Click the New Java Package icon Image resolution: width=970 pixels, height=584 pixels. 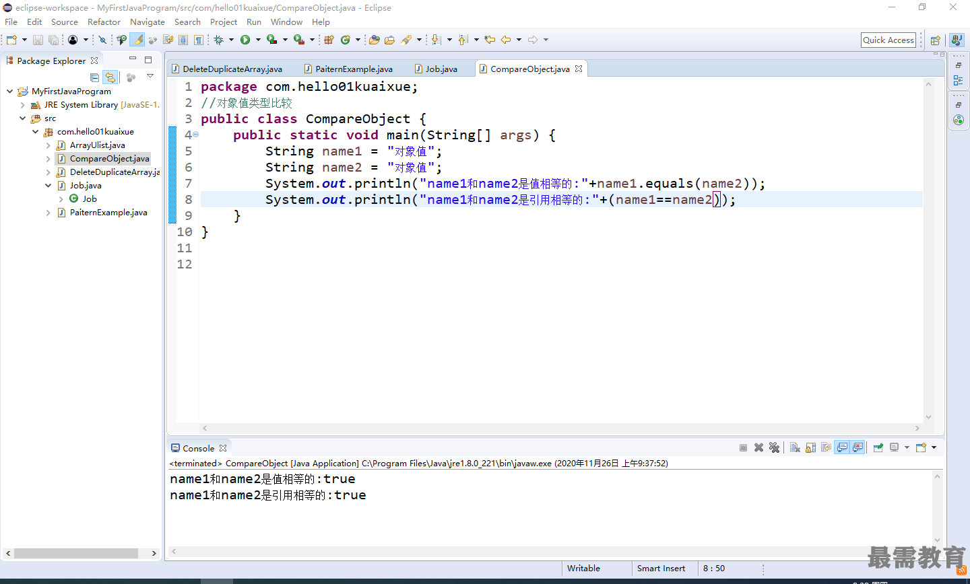329,40
